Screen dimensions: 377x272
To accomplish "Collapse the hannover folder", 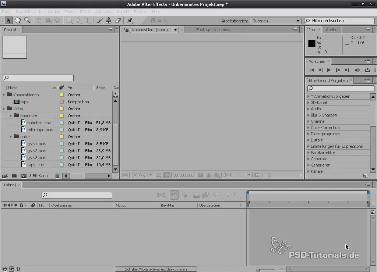I will pos(11,116).
